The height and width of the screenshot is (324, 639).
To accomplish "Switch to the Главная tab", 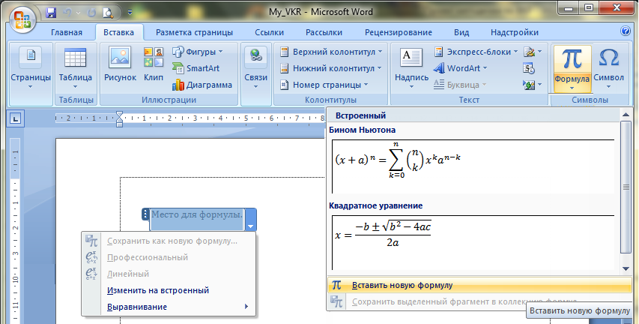I will point(67,32).
